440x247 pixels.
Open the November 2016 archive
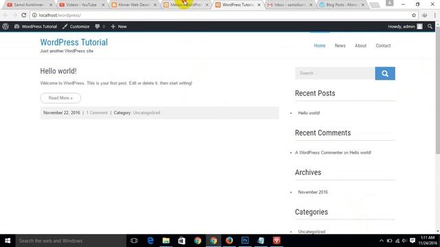pyautogui.click(x=313, y=192)
